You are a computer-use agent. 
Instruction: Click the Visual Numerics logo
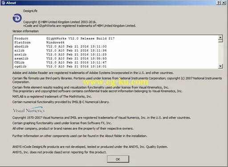[x=29, y=110]
